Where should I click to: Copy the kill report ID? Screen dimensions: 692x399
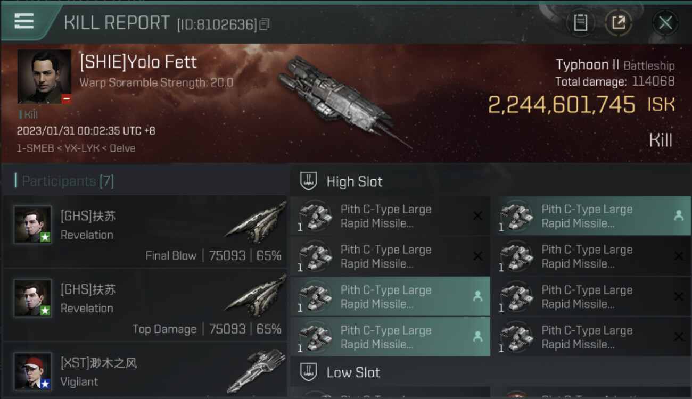click(265, 24)
